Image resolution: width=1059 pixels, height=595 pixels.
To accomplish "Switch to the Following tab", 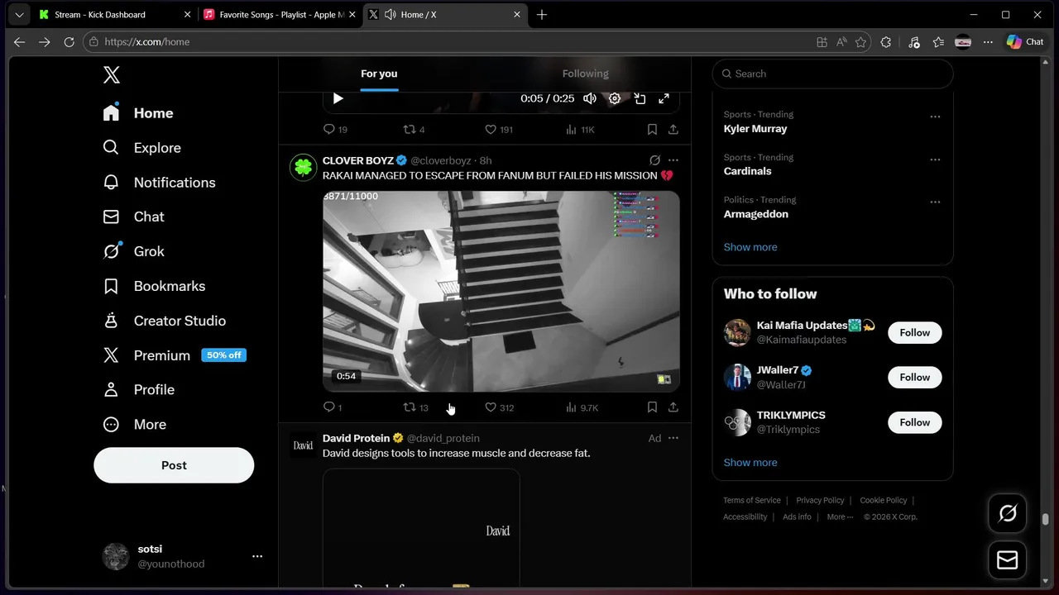I will tap(585, 74).
